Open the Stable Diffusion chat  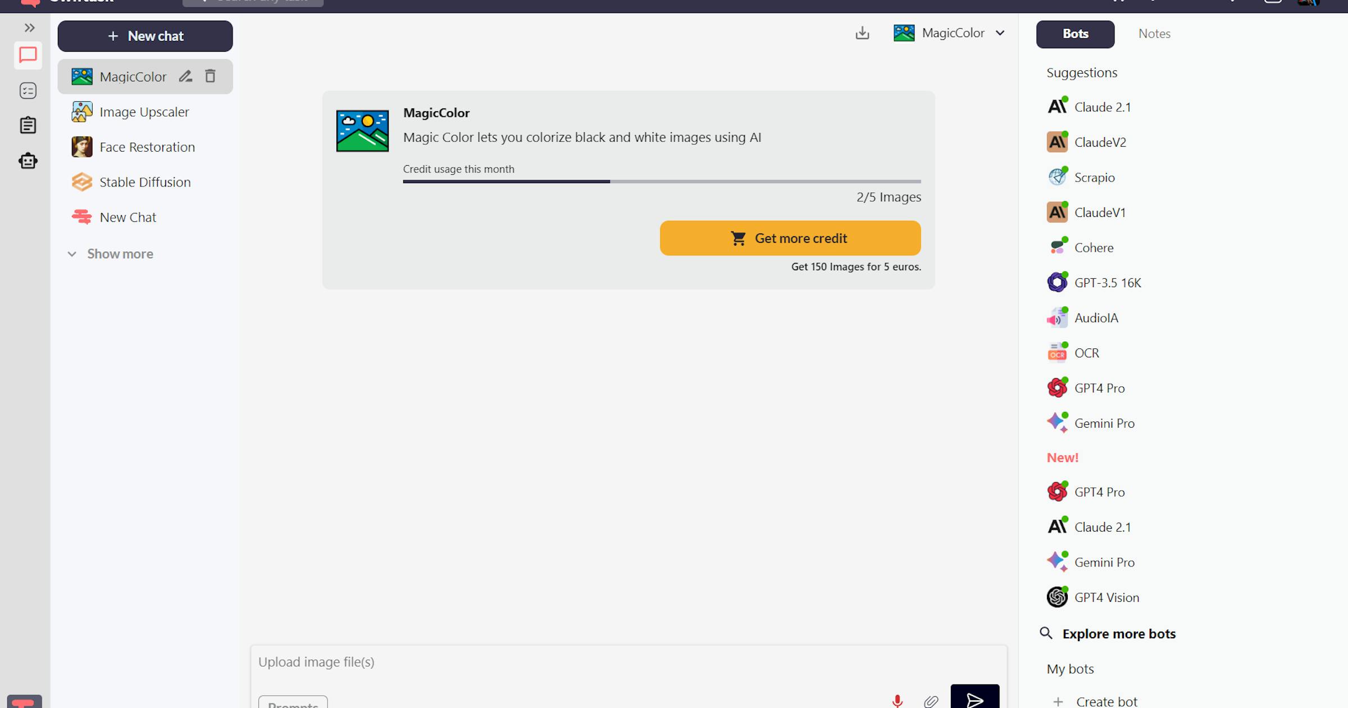coord(145,182)
